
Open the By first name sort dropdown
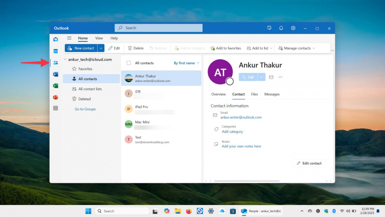click(187, 63)
